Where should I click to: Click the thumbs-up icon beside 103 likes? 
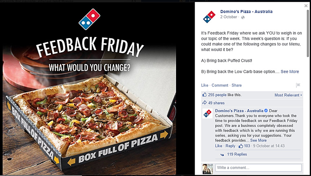(x=241, y=146)
